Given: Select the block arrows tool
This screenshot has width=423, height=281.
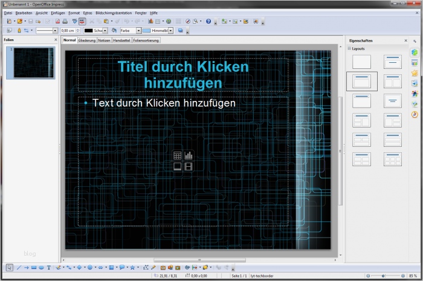Looking at the screenshot, I should point(100,268).
